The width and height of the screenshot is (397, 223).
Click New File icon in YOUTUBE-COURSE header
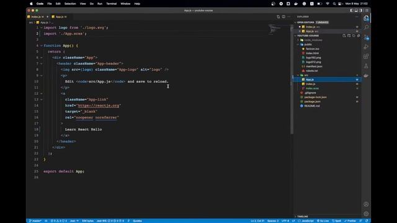[344, 36]
